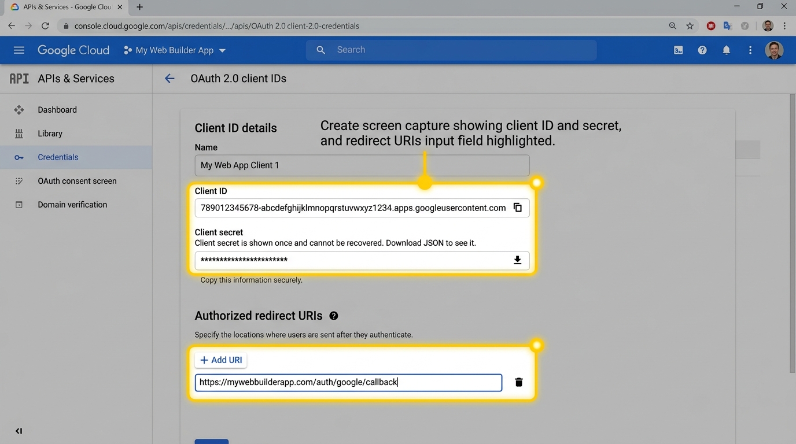This screenshot has width=796, height=444.
Task: Open the help menu in header
Action: coord(702,50)
